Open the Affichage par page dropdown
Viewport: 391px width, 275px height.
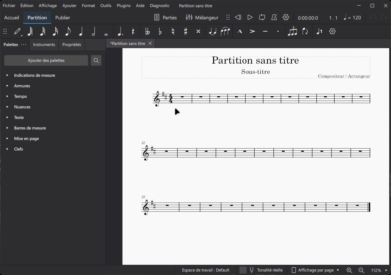click(x=315, y=270)
